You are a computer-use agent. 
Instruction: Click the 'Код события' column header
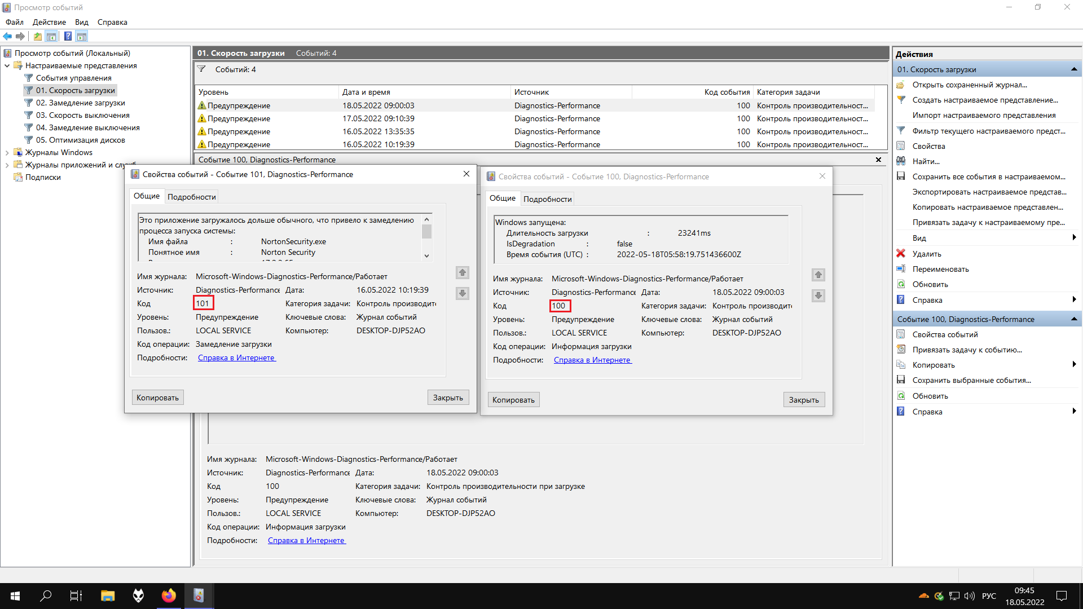[693, 92]
